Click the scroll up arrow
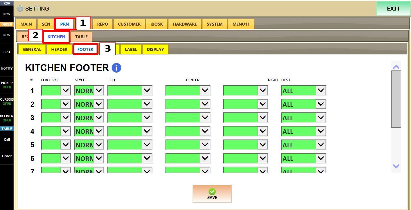Image resolution: width=411 pixels, height=210 pixels. [x=396, y=67]
